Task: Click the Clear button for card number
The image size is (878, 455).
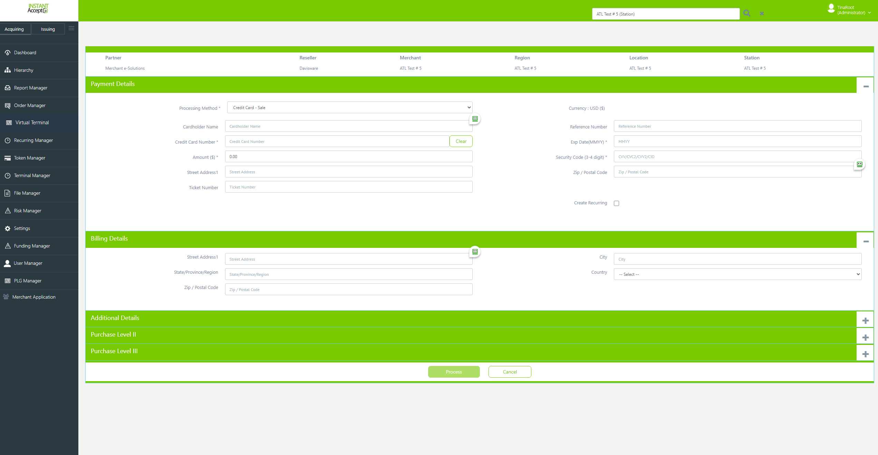Action: click(x=461, y=142)
